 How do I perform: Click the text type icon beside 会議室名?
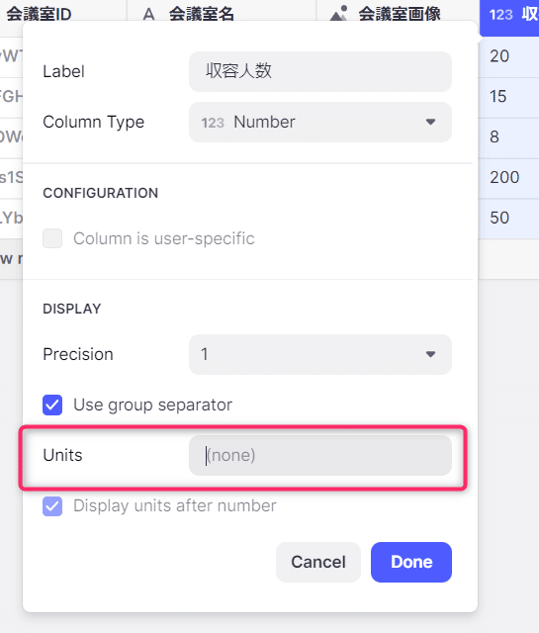pos(148,15)
